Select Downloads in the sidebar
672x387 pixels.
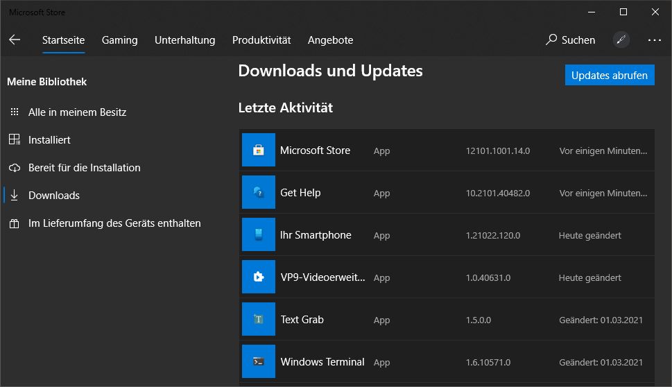tap(54, 196)
